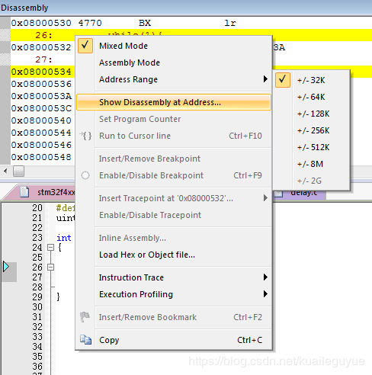Choose Load Hex or Object file

pos(147,255)
